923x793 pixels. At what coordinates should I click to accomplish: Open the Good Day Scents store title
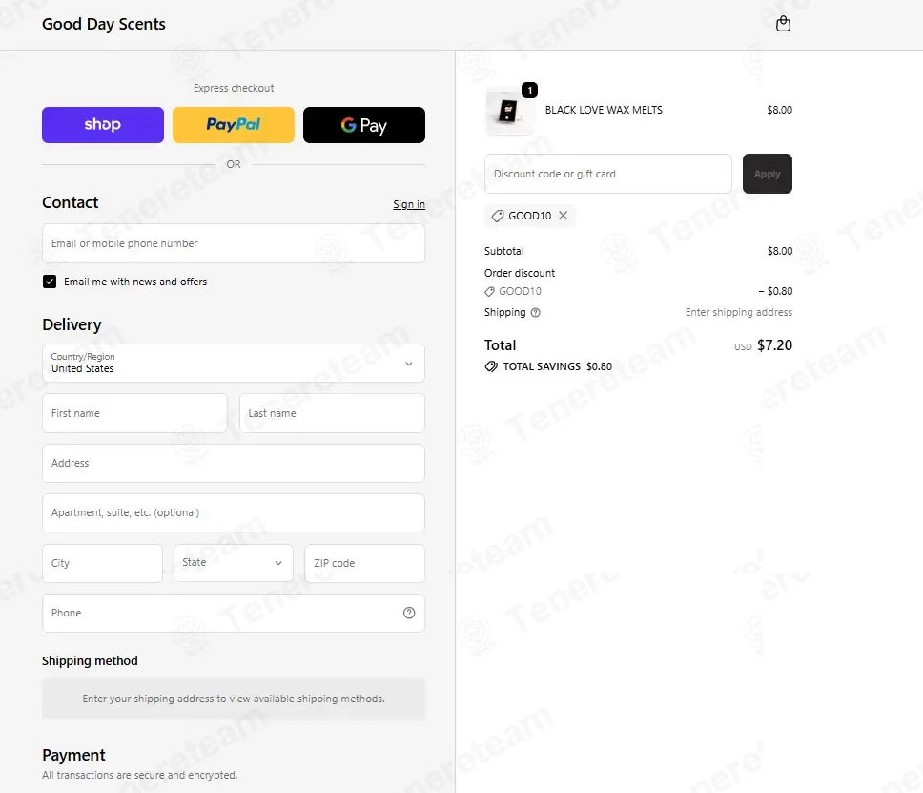pos(104,24)
